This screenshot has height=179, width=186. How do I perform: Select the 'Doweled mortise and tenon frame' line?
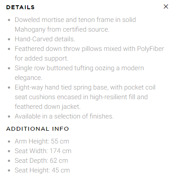tap(75, 20)
